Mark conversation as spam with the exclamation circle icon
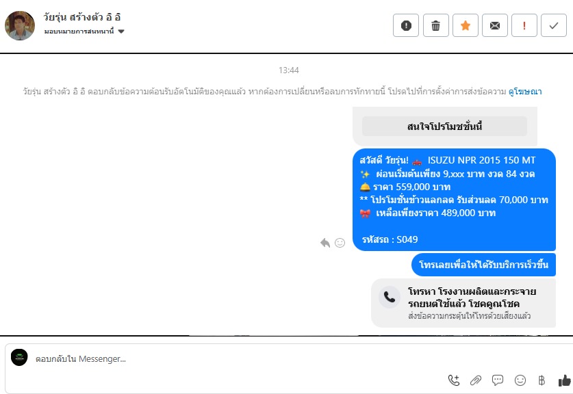Screen dimensions: 573x394 coord(406,25)
